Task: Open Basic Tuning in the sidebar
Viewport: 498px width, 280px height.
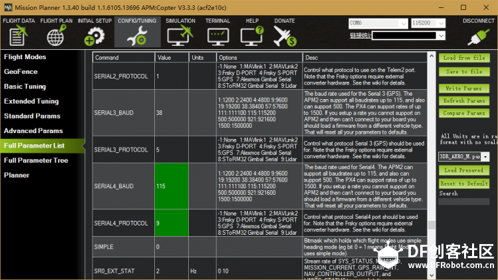Action: pos(25,86)
